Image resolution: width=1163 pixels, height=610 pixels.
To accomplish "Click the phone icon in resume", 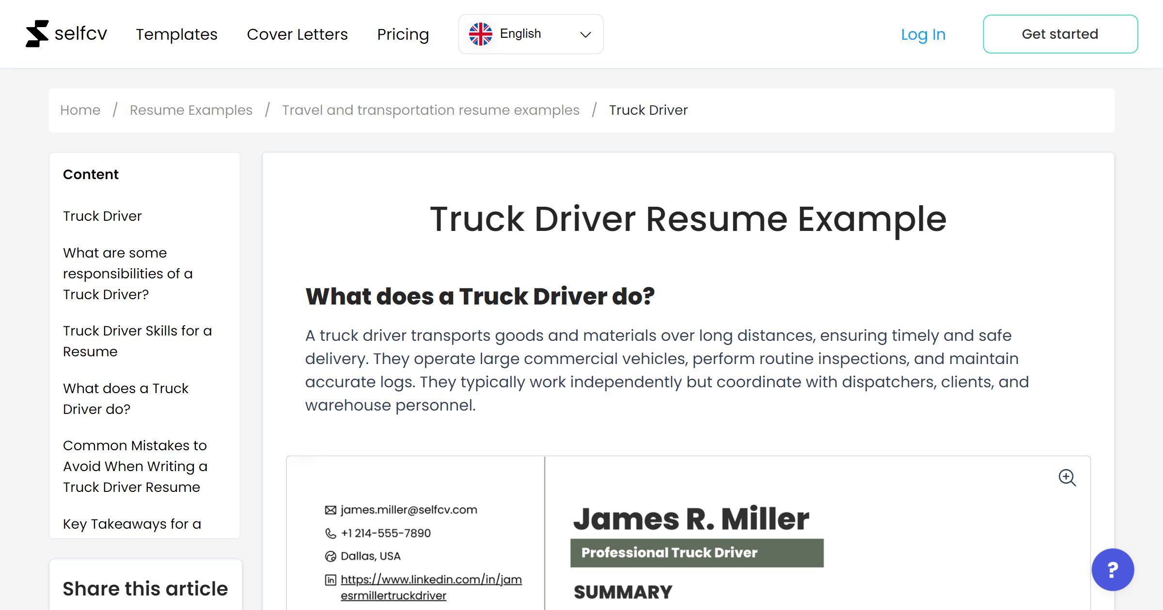I will (330, 533).
